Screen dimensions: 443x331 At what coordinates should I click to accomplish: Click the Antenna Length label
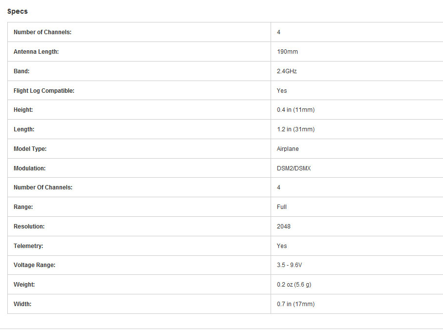pos(36,52)
